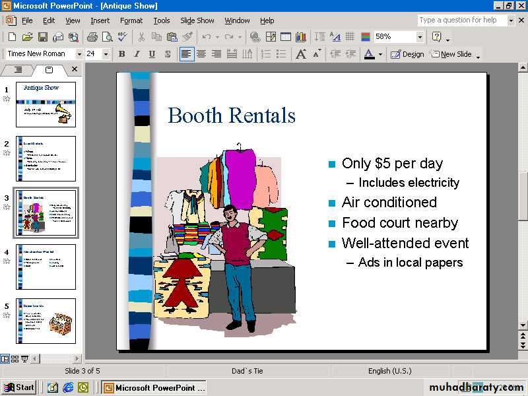The image size is (528, 396).
Task: Select slide 4 thumbnail in the panel
Action: [x=46, y=267]
